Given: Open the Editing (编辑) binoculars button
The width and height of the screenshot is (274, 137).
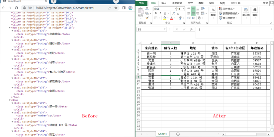Looking at the screenshot, I should coord(255,13).
